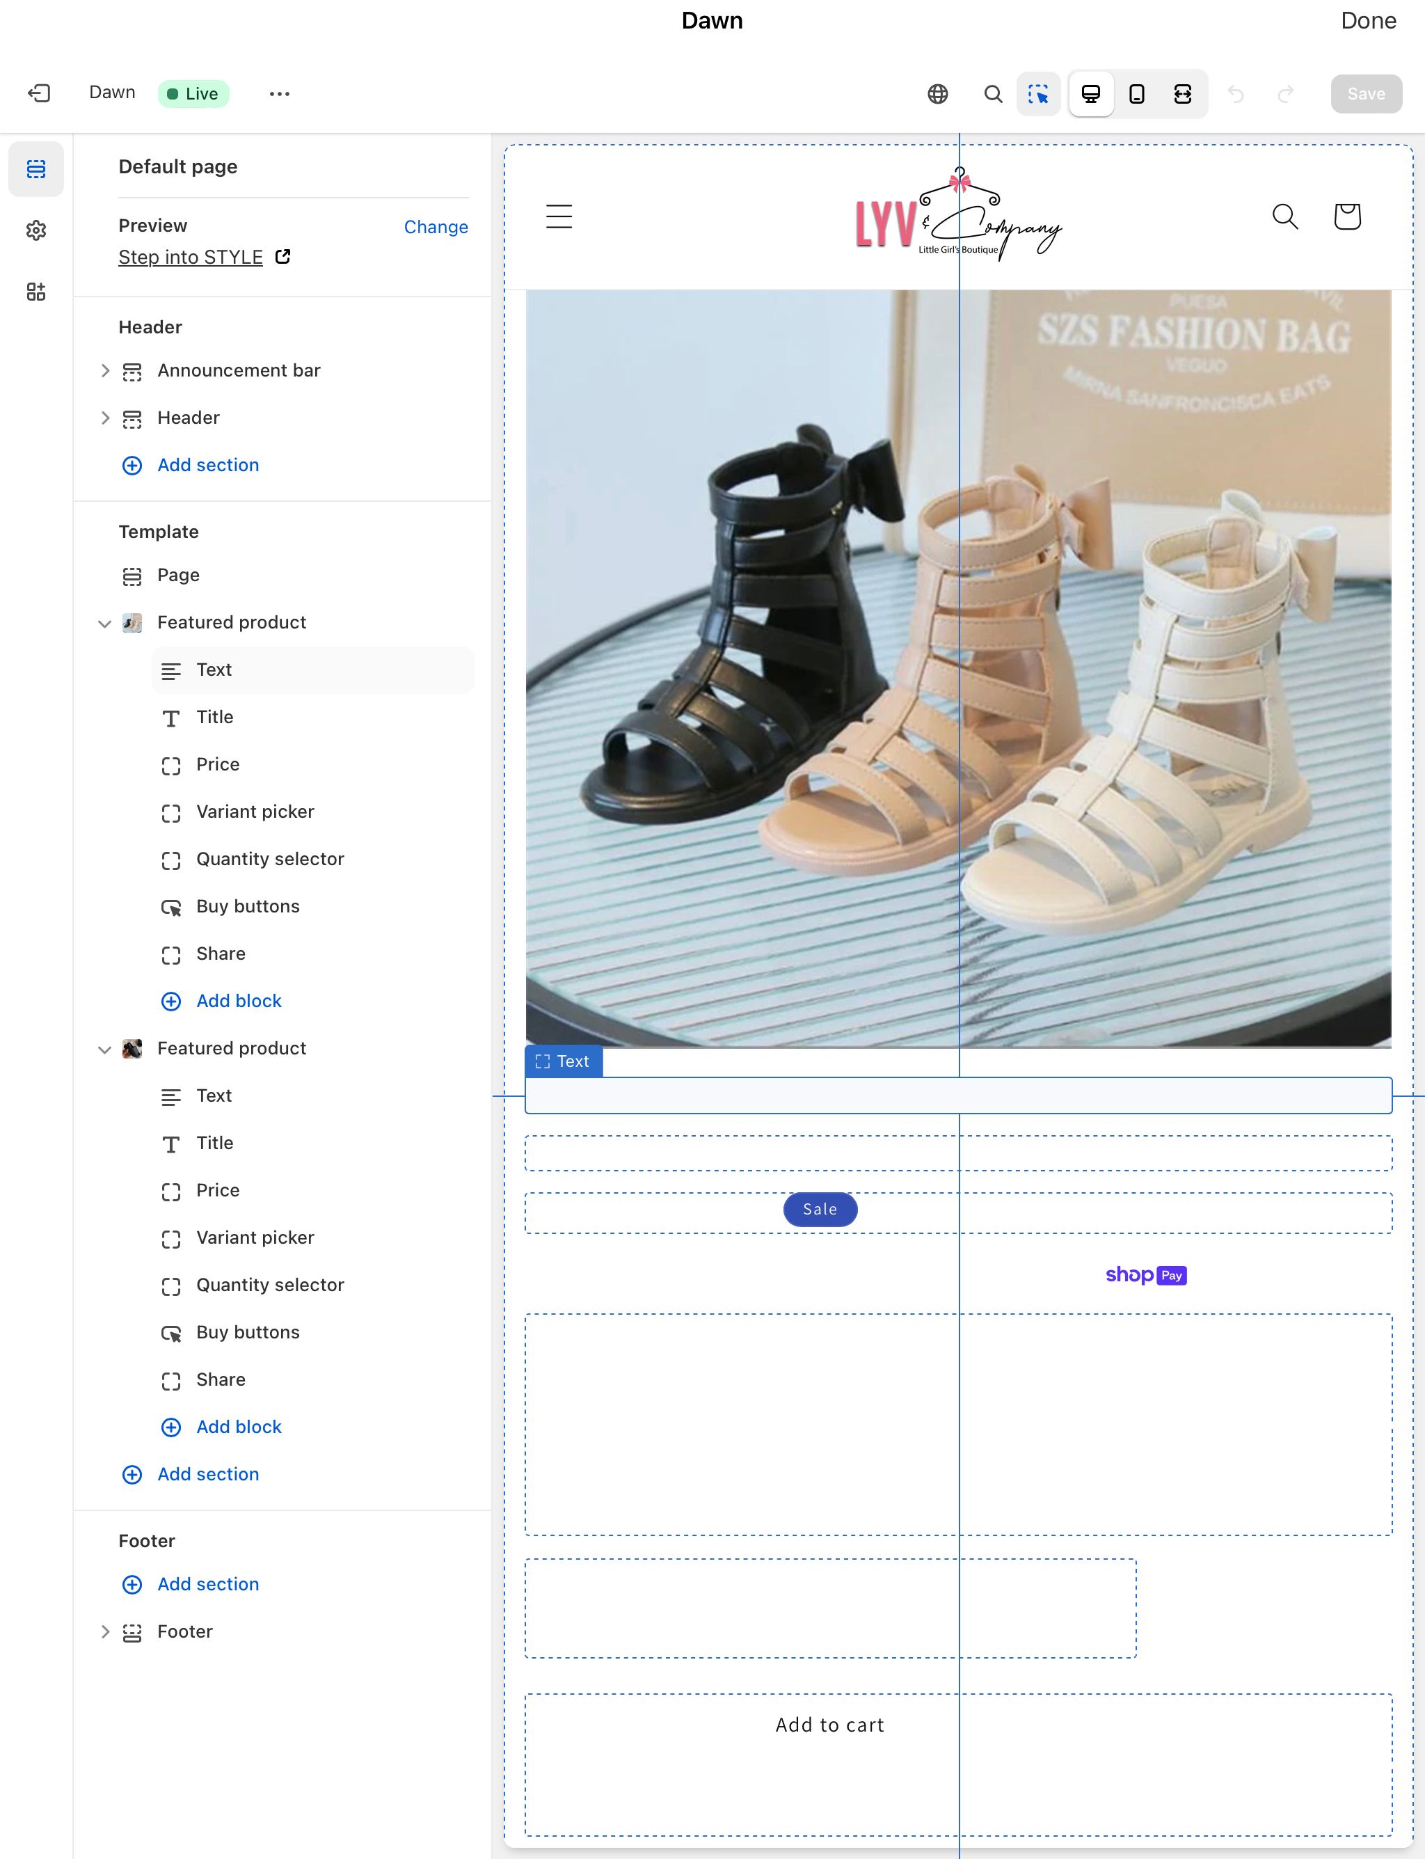Collapse the first Featured product section

105,624
